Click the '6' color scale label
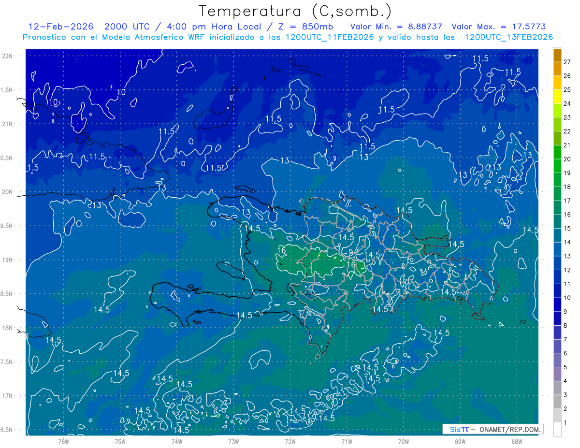 click(x=565, y=353)
